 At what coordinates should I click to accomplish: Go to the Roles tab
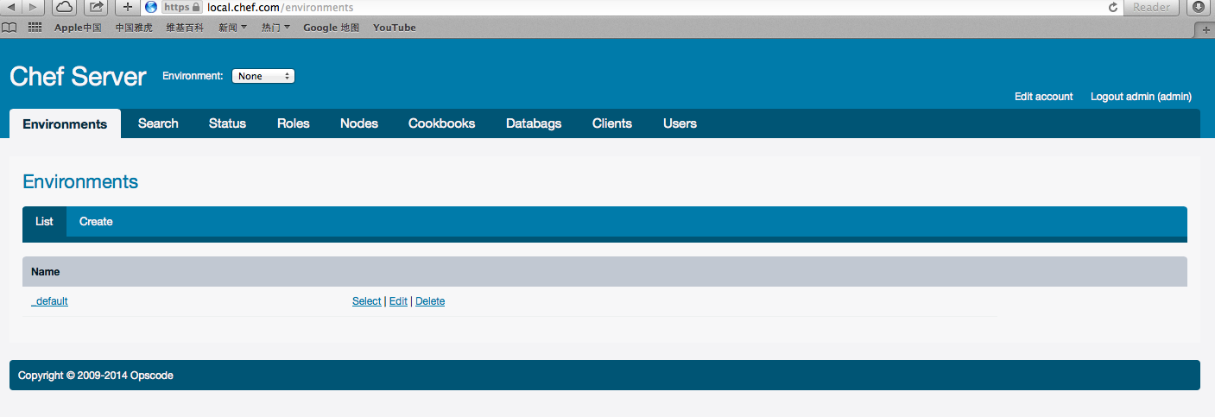click(294, 123)
